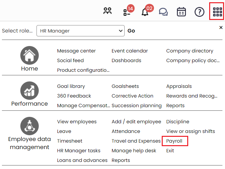Open Travel and Expenses
This screenshot has height=169, width=225.
[136, 141]
